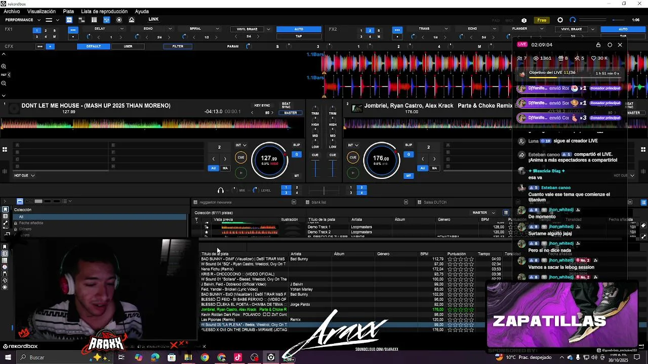Image resolution: width=648 pixels, height=364 pixels.
Task: Open the recording panel icon
Action: coord(119,20)
